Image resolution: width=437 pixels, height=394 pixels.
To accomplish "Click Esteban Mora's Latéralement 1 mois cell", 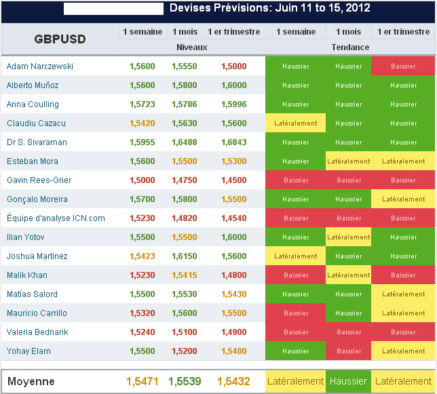I will pos(348,161).
